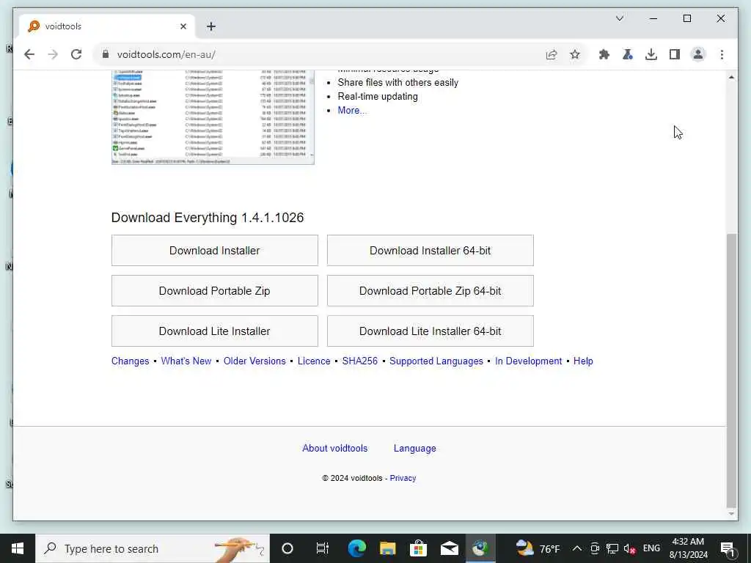This screenshot has width=751, height=563.
Task: Open the Privacy link
Action: [x=403, y=478]
